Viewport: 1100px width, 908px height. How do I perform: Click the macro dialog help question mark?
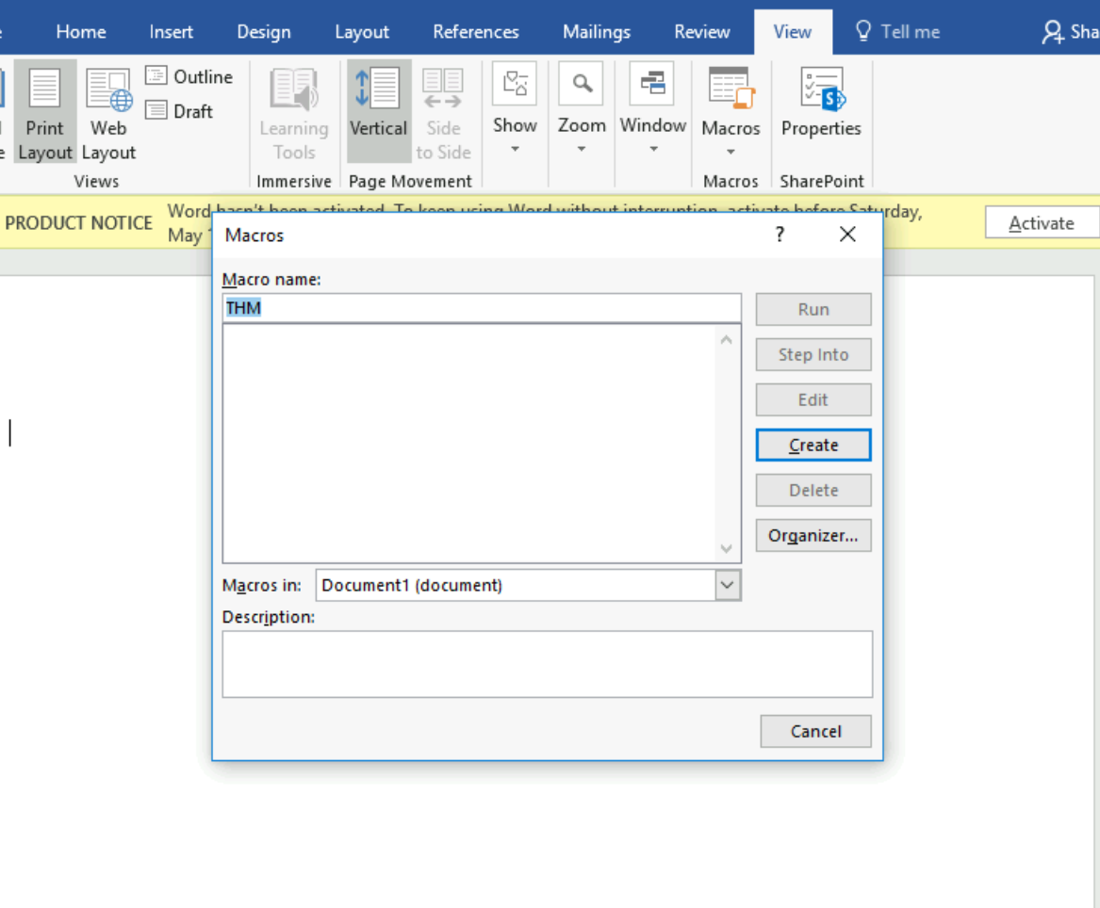click(780, 235)
